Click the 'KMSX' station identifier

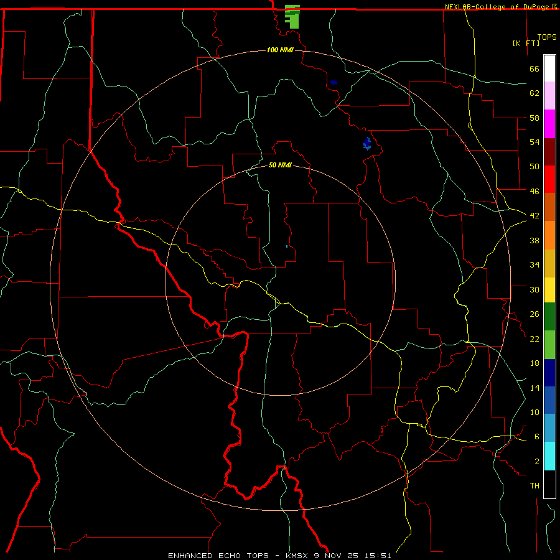(297, 556)
